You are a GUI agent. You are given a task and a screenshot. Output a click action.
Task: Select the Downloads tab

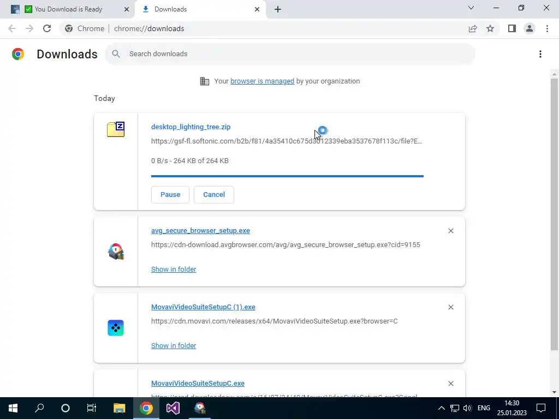(200, 9)
